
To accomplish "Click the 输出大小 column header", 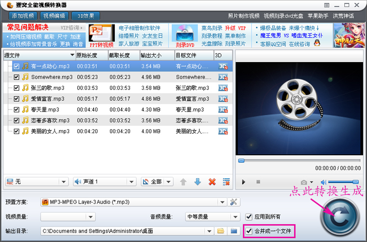I will (157, 55).
